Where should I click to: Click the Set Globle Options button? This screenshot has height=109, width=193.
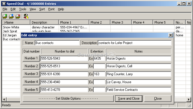pyautogui.click(x=68, y=98)
